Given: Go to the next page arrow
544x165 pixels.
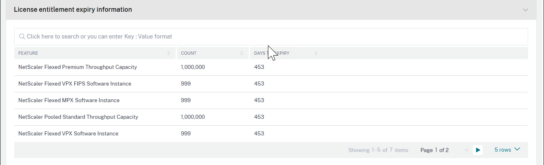Looking at the screenshot, I should [x=478, y=150].
